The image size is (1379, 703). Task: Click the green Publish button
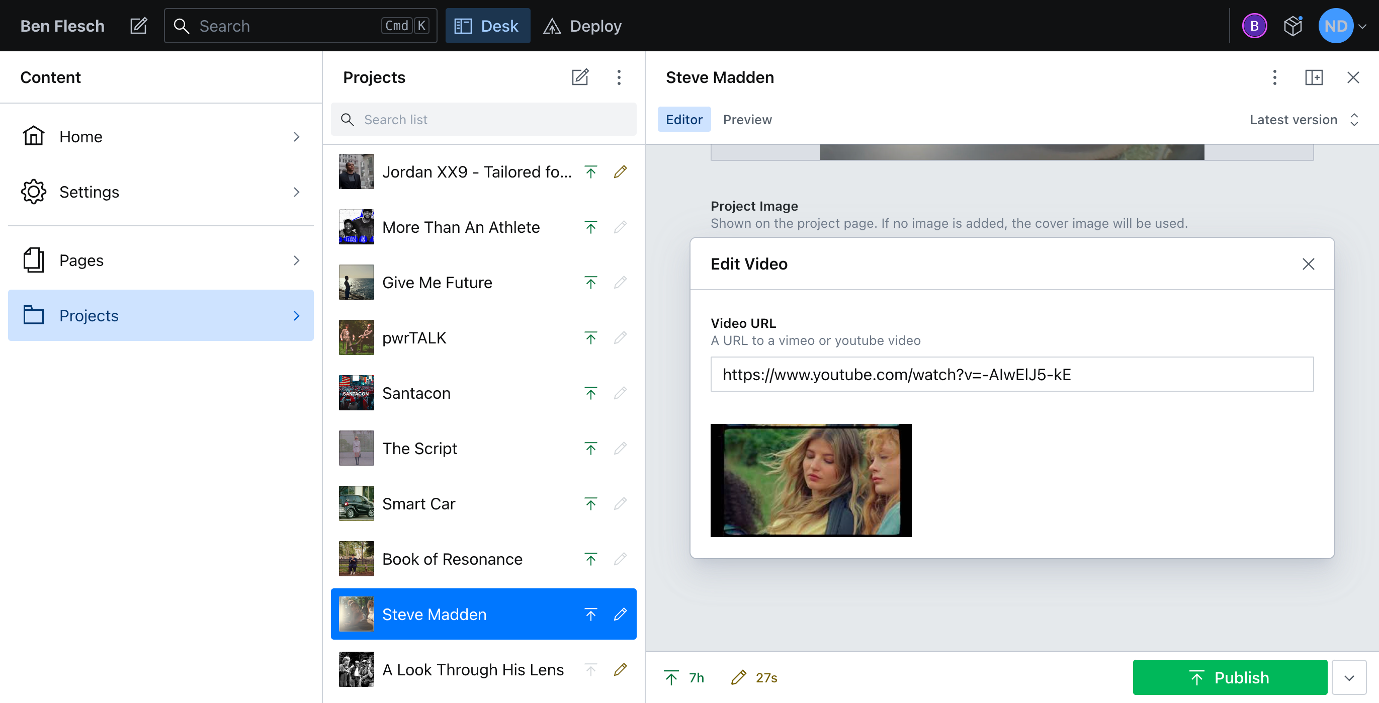pyautogui.click(x=1230, y=677)
